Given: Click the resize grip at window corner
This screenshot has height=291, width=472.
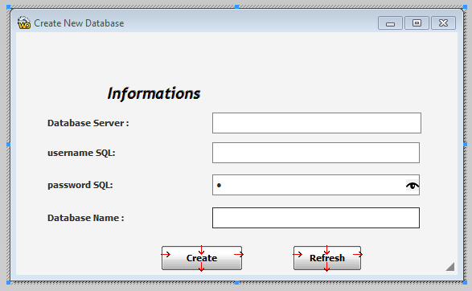Looking at the screenshot, I should (x=450, y=267).
